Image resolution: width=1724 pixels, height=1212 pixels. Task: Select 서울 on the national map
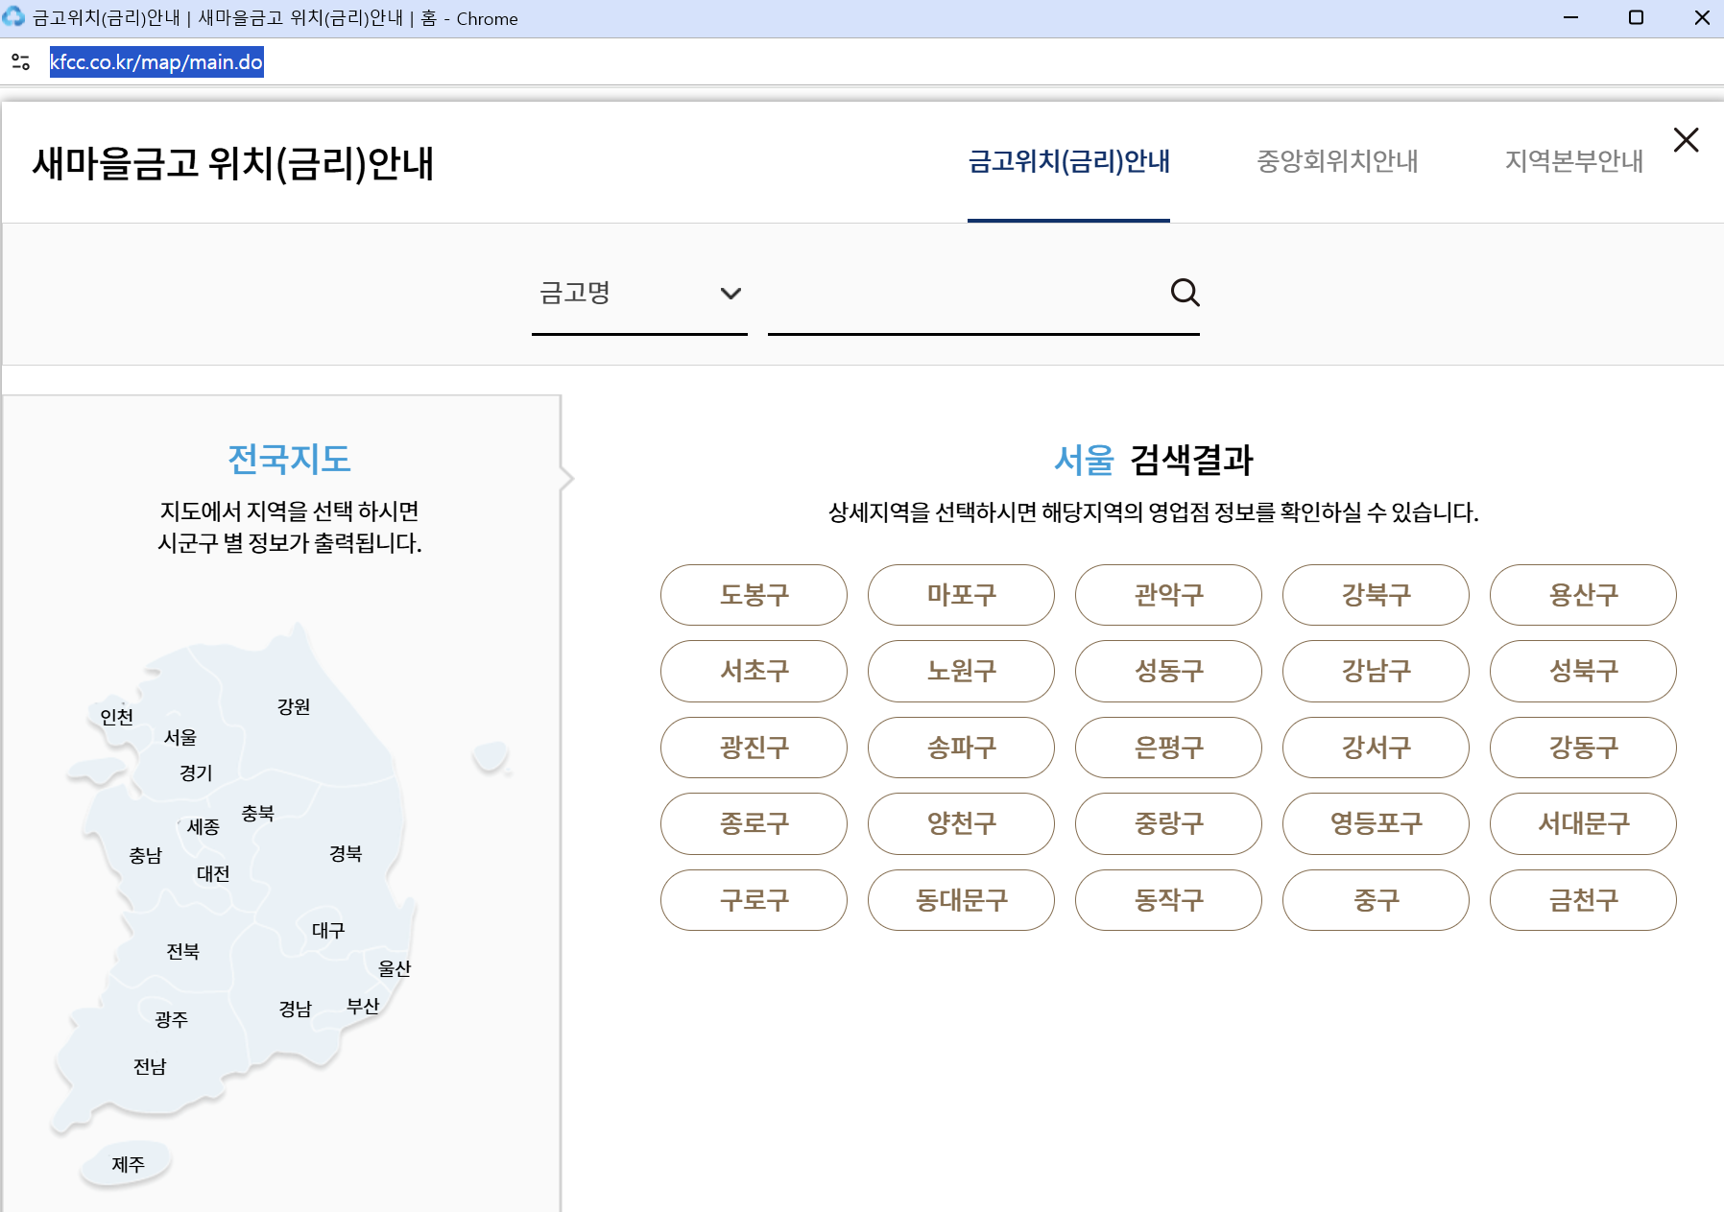(x=180, y=737)
